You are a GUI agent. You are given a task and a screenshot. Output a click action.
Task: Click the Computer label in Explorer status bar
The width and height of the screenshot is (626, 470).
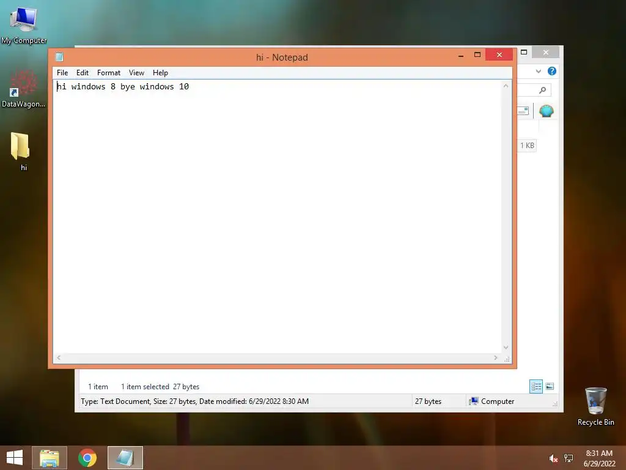point(498,401)
